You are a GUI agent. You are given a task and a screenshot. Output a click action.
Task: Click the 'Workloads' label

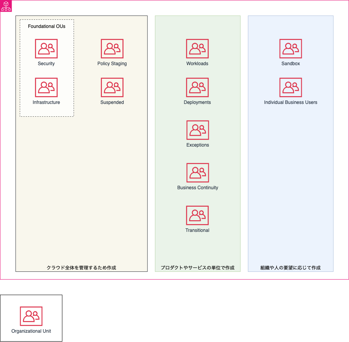(x=198, y=64)
